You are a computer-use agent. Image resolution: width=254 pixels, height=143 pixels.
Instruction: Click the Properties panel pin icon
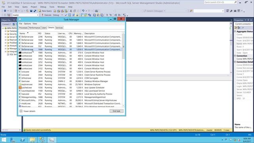pos(248,20)
